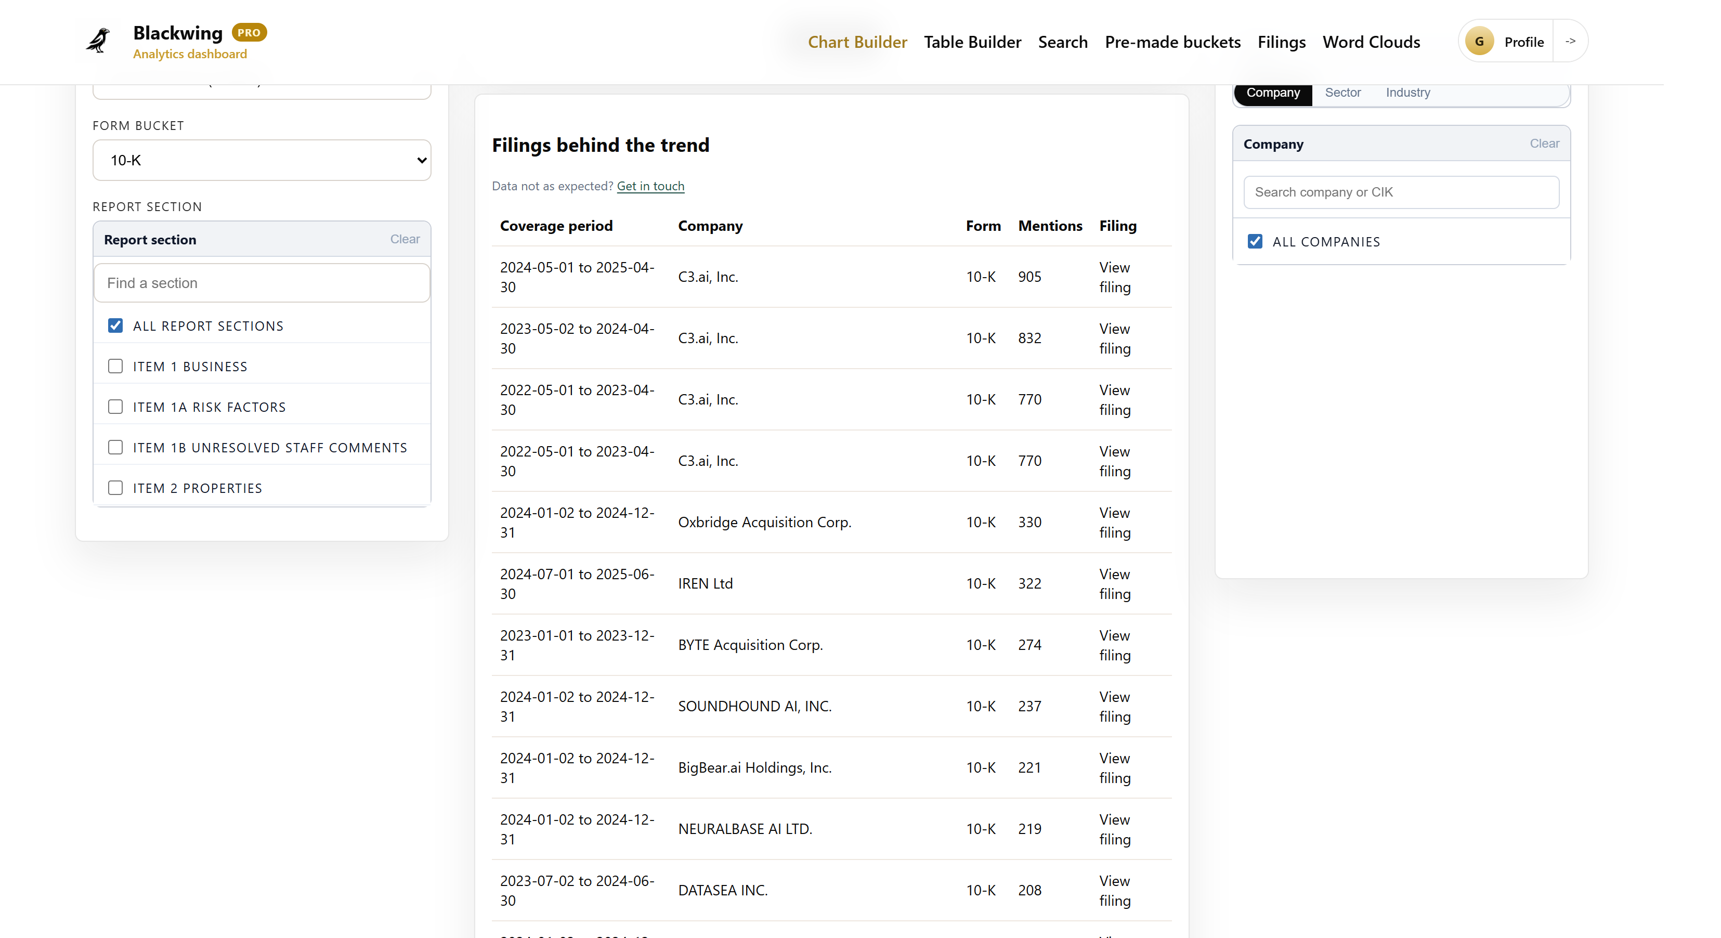Click the Find a section input
Screen dimensions: 1721x938
point(261,283)
